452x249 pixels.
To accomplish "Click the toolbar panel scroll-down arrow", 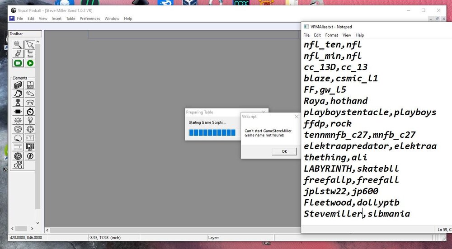I will click(x=38, y=223).
